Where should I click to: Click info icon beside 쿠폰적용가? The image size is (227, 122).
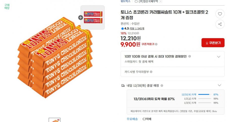(x=156, y=44)
